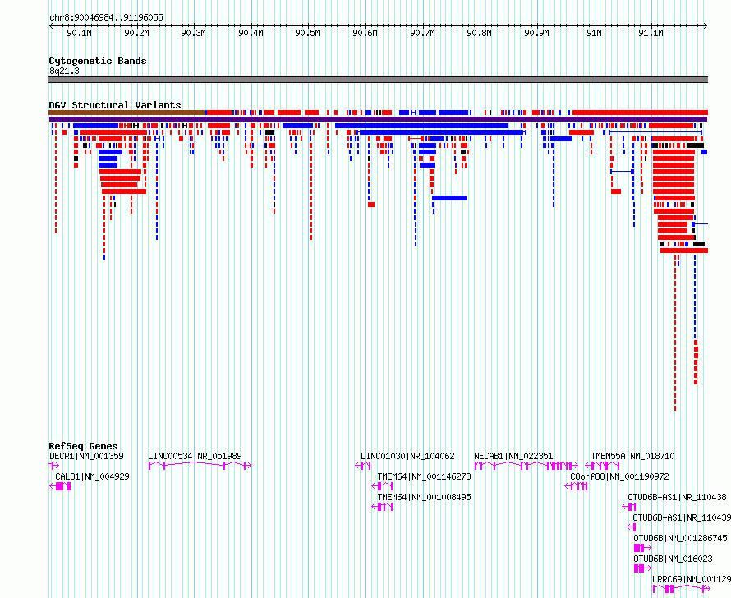Click the OTUD6B|NM_016023 label
The image size is (731, 598).
674,559
